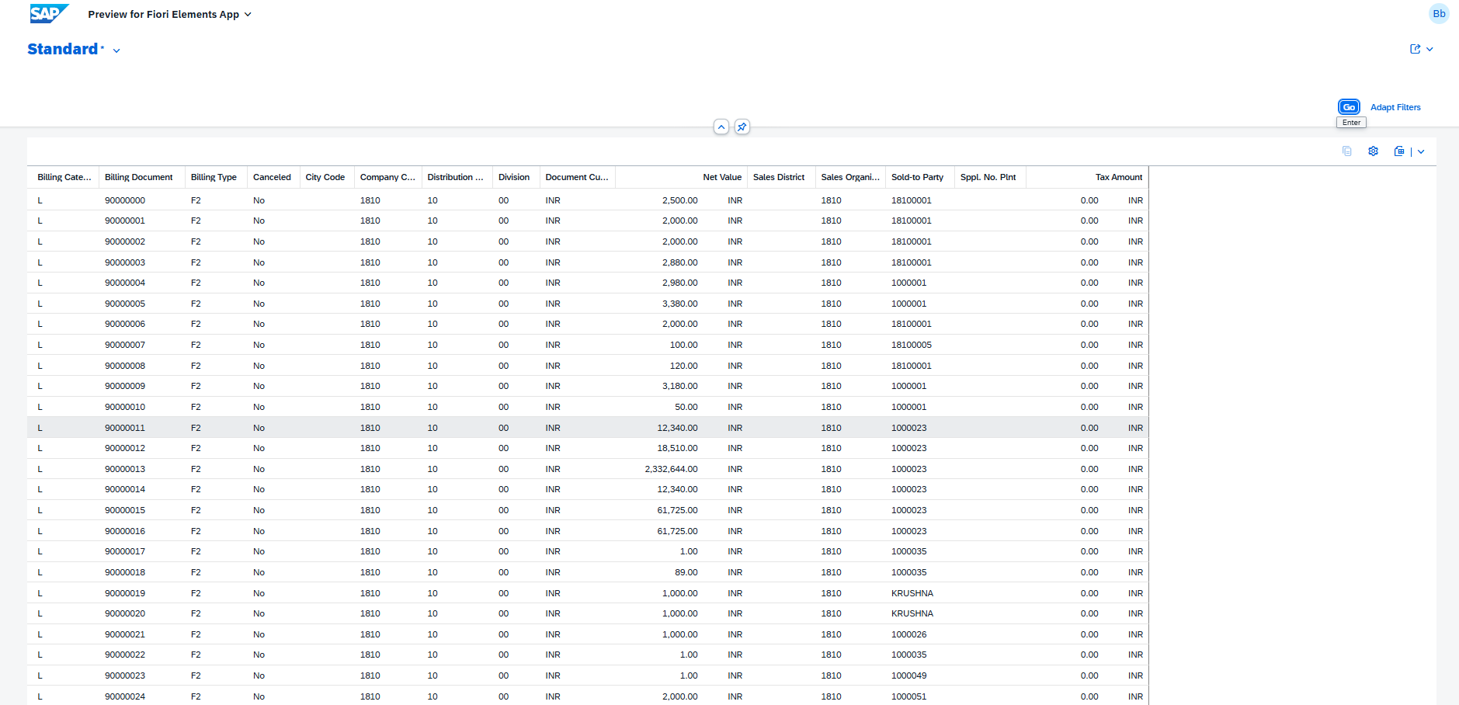Collapse the header with the up chevron

(721, 127)
